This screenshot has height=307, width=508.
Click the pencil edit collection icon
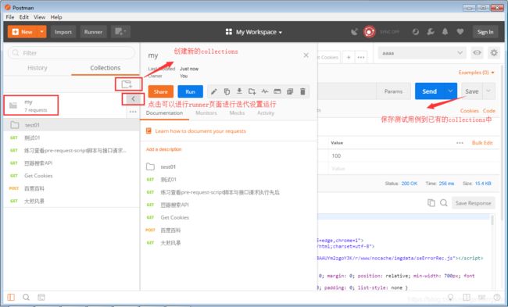coord(214,91)
